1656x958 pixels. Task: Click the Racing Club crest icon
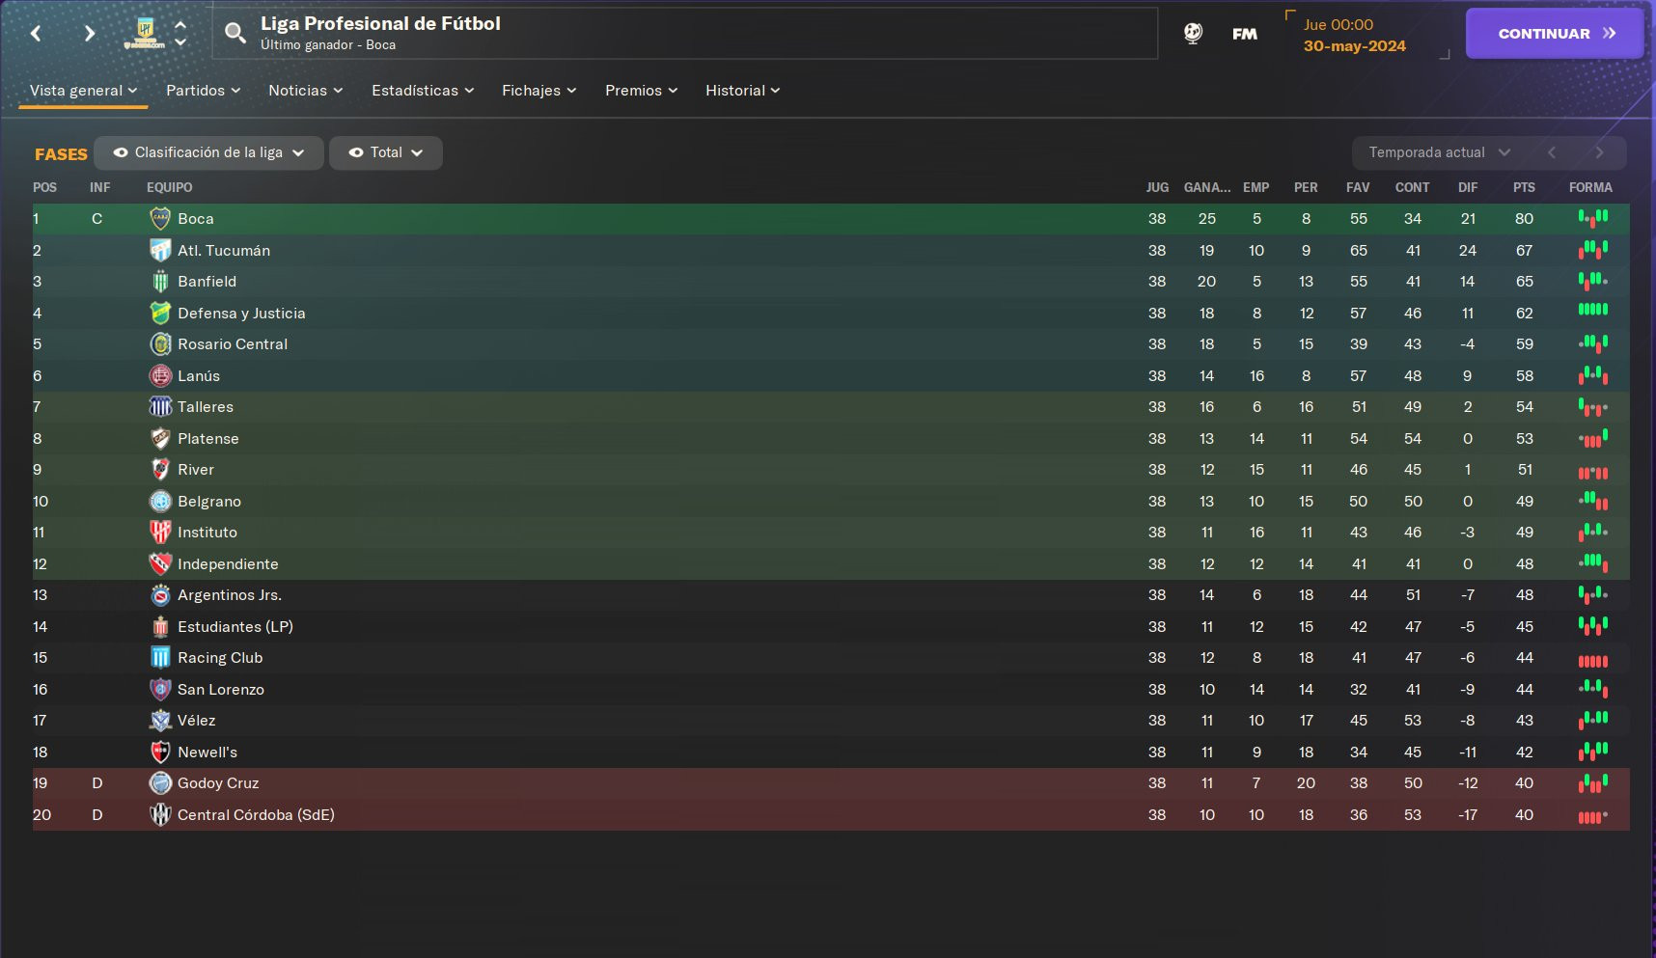click(x=160, y=658)
